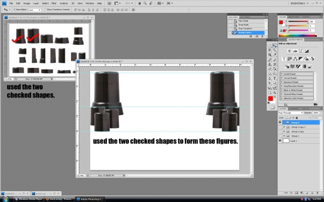Select the Zoom tool in toolbox

point(274,93)
